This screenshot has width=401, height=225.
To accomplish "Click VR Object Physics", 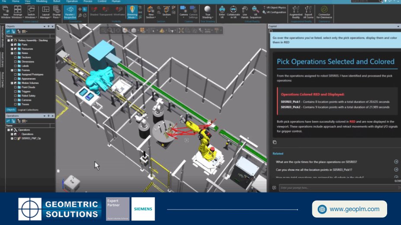I will [274, 8].
